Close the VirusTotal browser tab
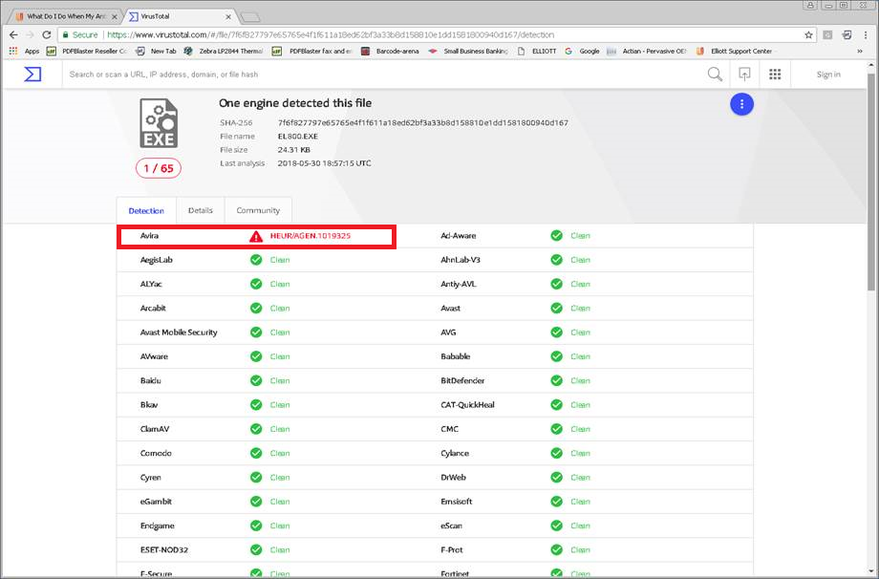This screenshot has width=879, height=579. [x=228, y=17]
